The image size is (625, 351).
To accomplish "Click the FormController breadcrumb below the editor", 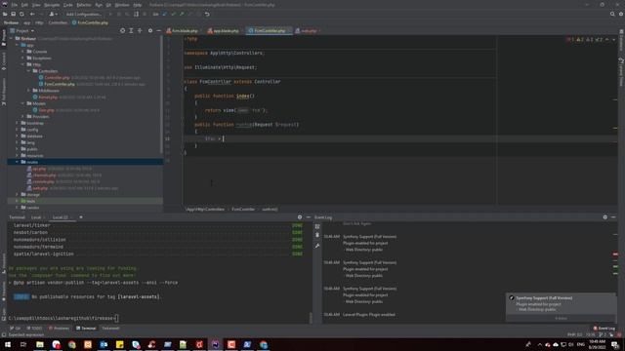I will tap(243, 209).
